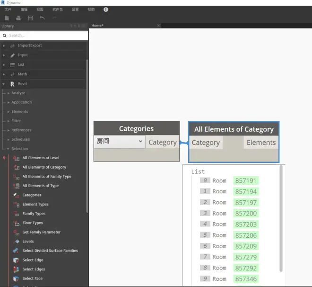The width and height of the screenshot is (312, 287).
Task: Click element ID 857191
Action: point(246,181)
